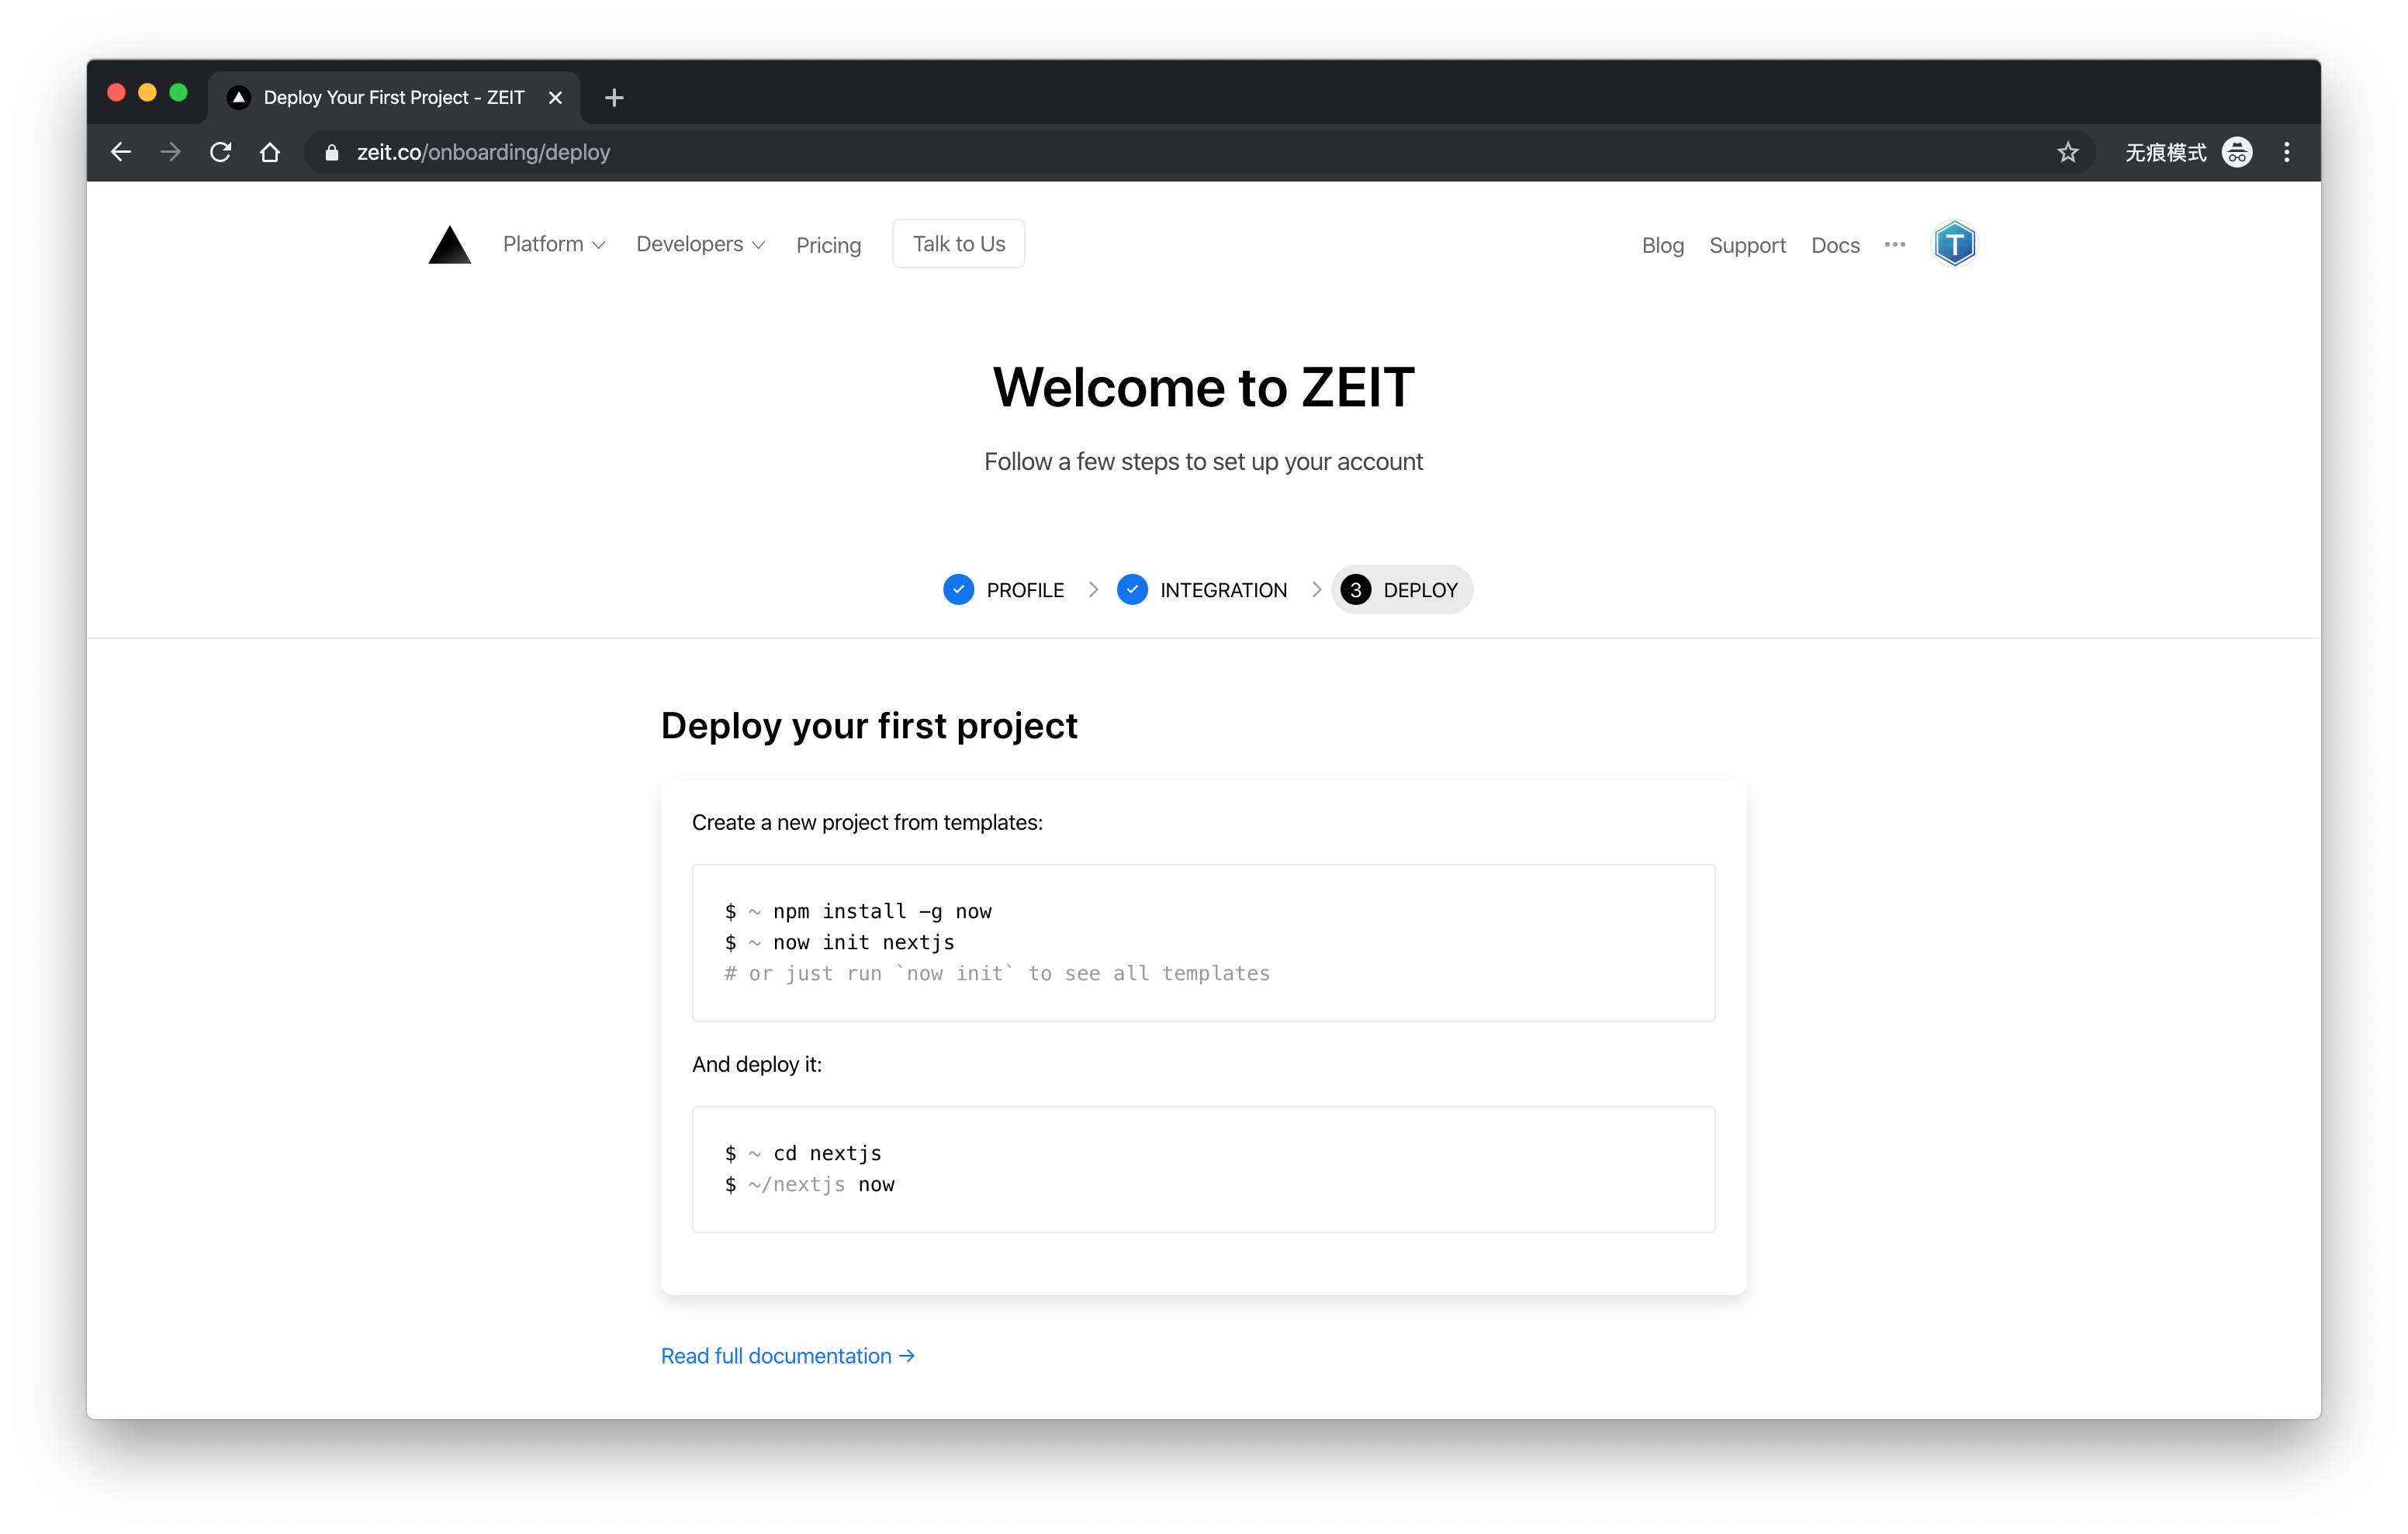Click the browser forward arrow
Viewport: 2408px width, 1534px height.
(171, 152)
